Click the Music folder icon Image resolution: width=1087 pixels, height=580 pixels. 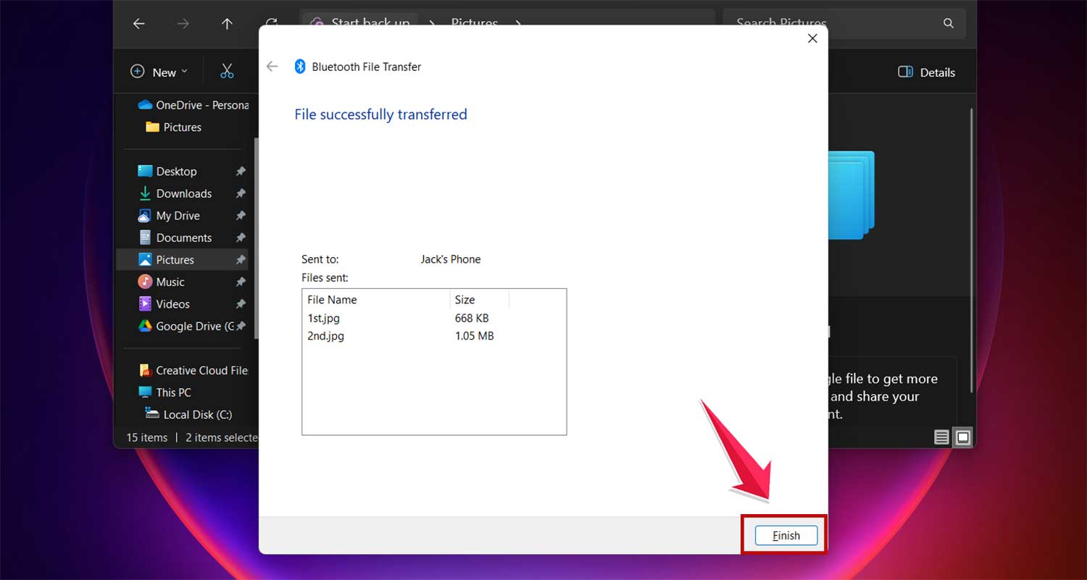[146, 282]
